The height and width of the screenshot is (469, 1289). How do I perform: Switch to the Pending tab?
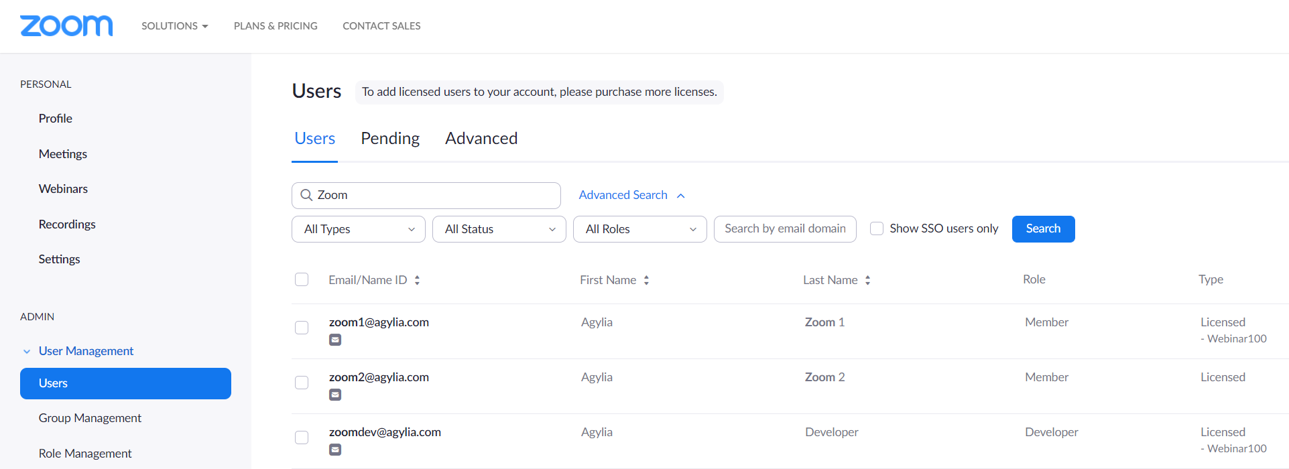[390, 138]
